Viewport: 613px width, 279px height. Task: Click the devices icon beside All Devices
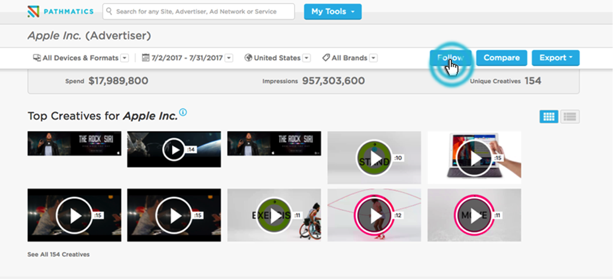click(37, 58)
